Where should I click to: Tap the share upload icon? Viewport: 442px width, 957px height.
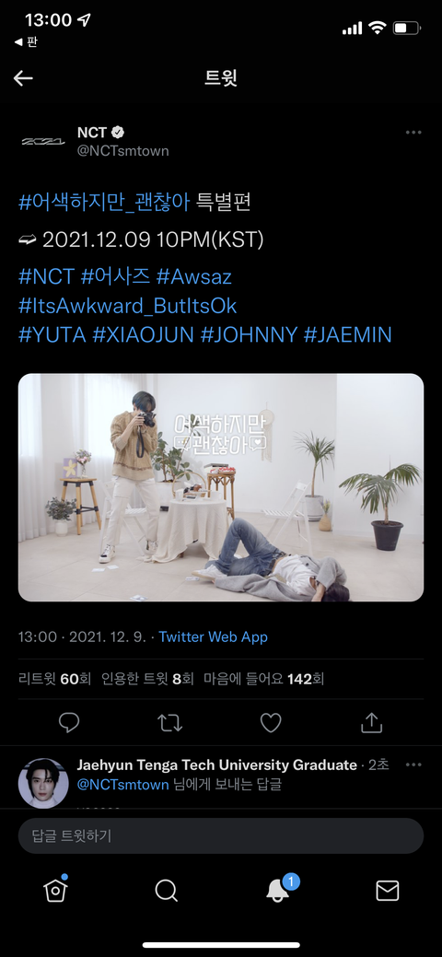click(371, 723)
